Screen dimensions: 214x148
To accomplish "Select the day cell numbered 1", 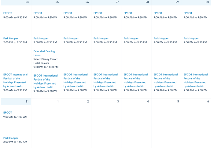I will pyautogui.click(x=46, y=122).
